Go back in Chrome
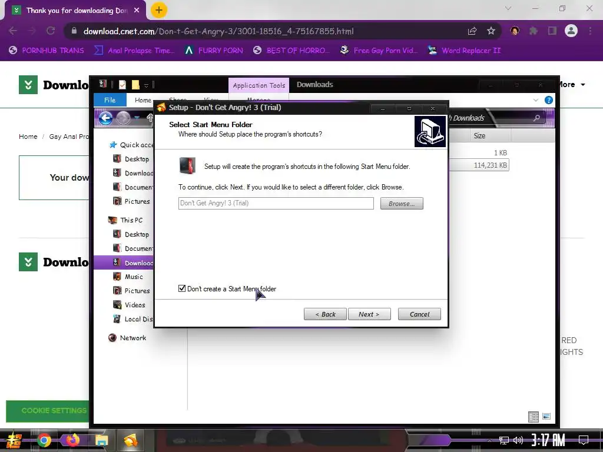 tap(13, 31)
